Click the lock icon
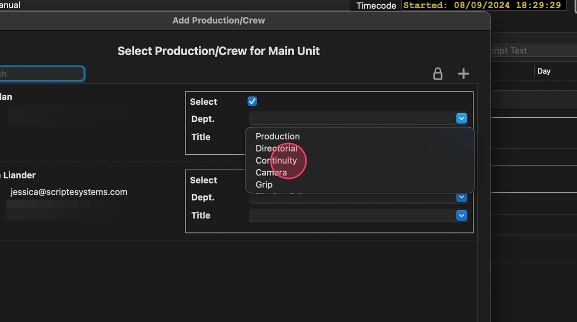The image size is (577, 322). coord(437,74)
